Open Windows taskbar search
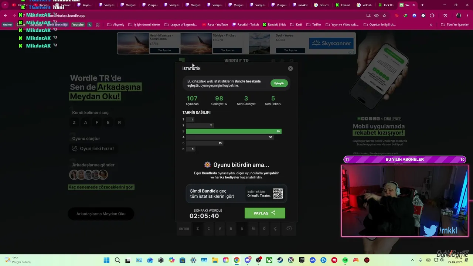 tap(118, 260)
